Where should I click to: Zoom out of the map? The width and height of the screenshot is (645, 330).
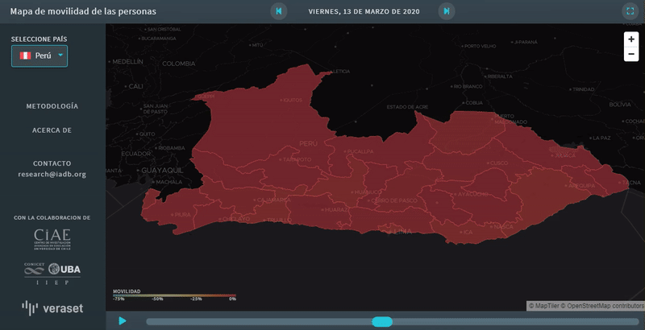click(630, 55)
